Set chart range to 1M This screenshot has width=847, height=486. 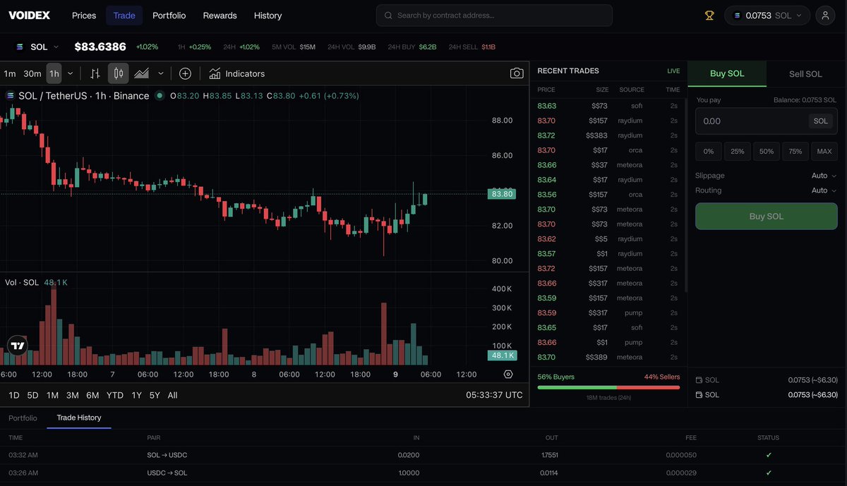pyautogui.click(x=52, y=395)
